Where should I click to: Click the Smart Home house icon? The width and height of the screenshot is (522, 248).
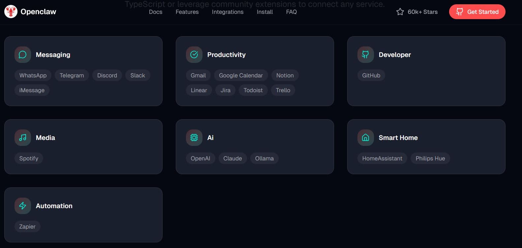click(365, 138)
